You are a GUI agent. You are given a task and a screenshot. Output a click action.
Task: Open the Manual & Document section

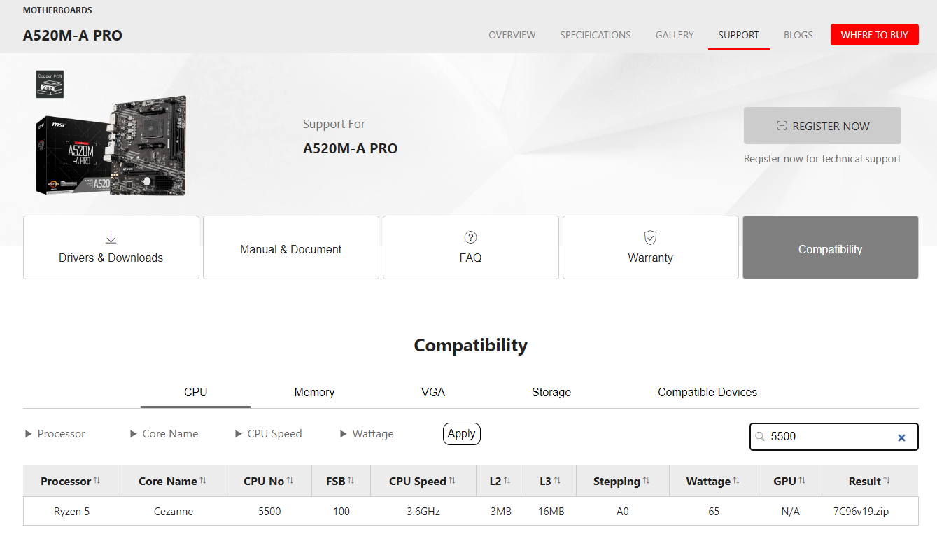[291, 248]
